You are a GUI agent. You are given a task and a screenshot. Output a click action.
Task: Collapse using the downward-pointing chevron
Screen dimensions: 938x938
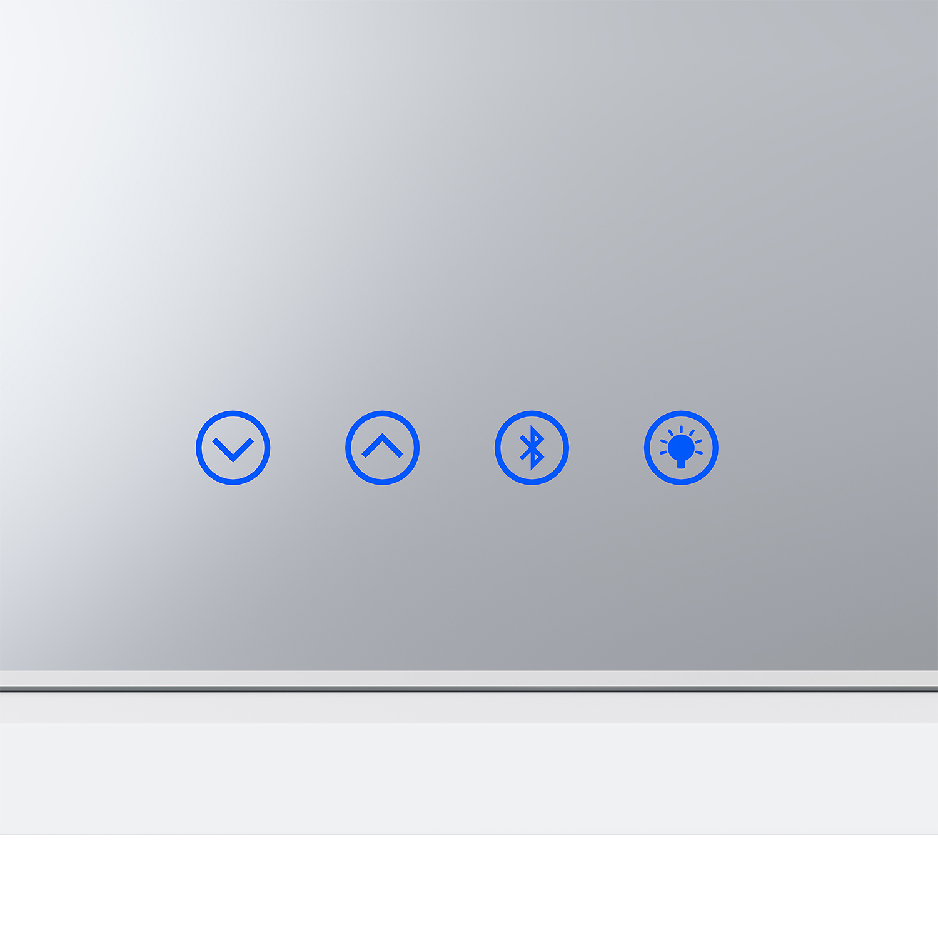point(233,448)
